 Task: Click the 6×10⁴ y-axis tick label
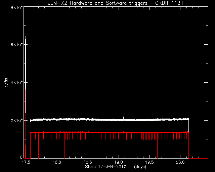(x=16, y=44)
